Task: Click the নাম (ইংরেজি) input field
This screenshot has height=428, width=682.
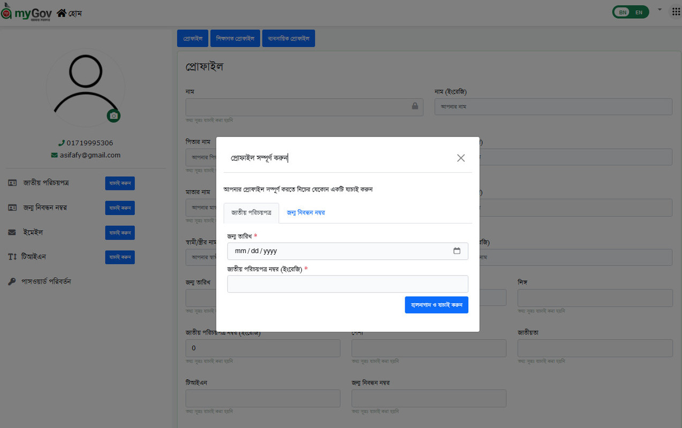Action: pos(554,107)
